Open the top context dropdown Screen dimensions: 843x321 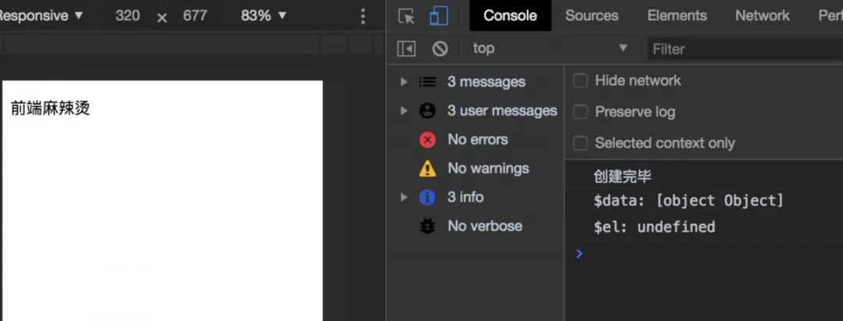[x=550, y=48]
